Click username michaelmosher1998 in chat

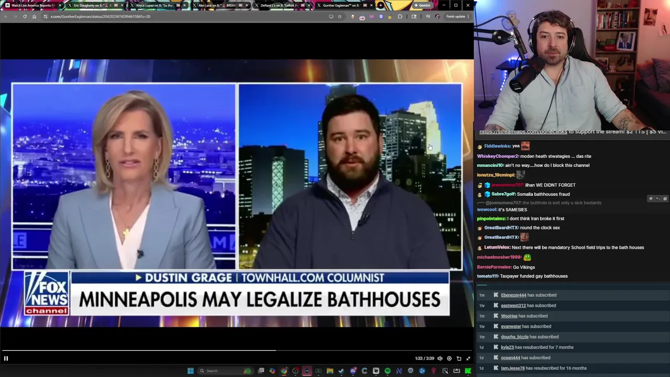click(x=499, y=257)
